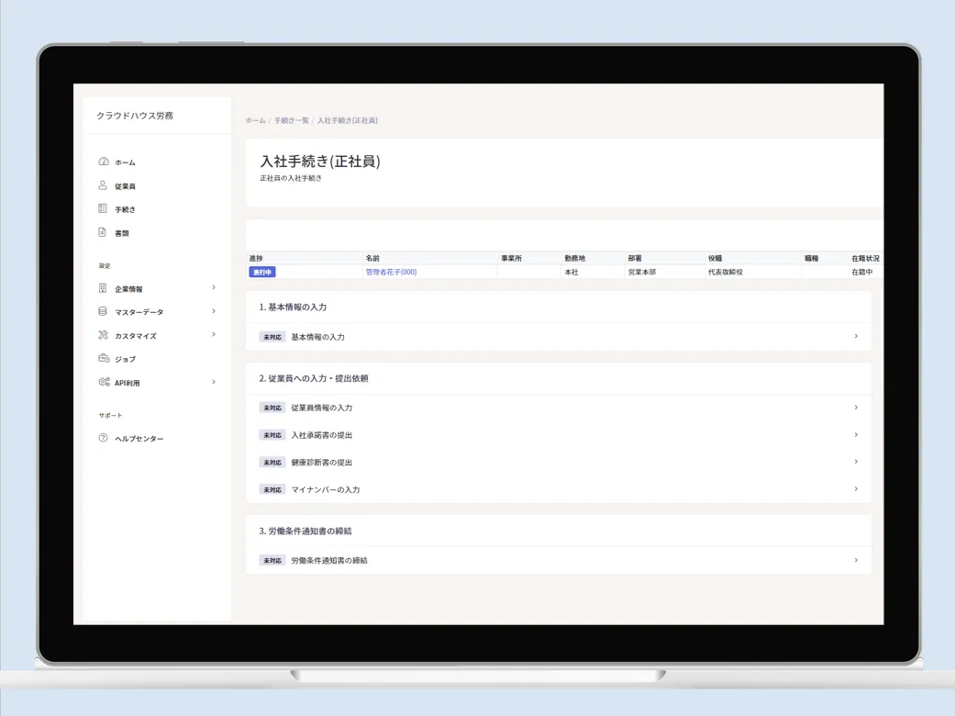Expand the 企業情報 submenu chevron
Screen dimensions: 955x716
coord(214,287)
